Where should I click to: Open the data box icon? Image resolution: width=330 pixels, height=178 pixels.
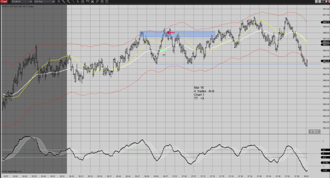click(82, 2)
